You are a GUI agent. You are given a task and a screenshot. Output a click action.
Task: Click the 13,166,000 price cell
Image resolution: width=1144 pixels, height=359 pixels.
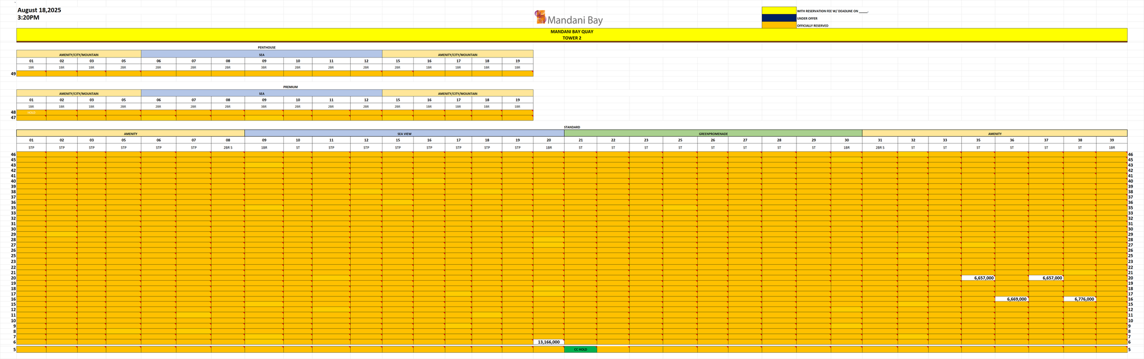coord(548,342)
